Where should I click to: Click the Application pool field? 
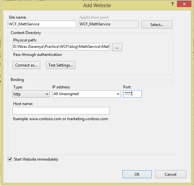point(108,24)
